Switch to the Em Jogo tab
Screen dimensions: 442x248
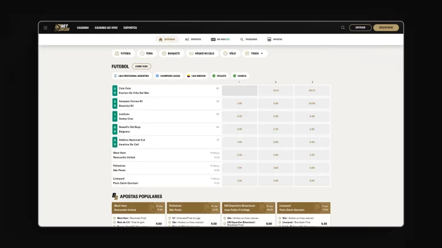point(220,40)
